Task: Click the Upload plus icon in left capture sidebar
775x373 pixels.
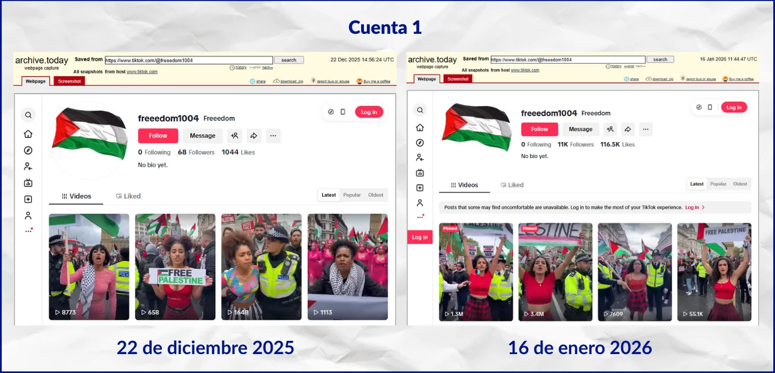Action: pyautogui.click(x=28, y=199)
